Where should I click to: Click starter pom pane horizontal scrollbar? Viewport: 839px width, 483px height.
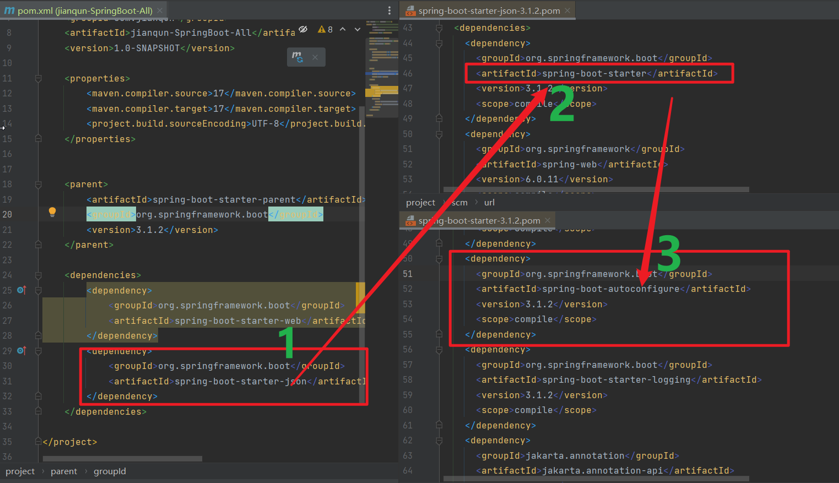click(596, 479)
